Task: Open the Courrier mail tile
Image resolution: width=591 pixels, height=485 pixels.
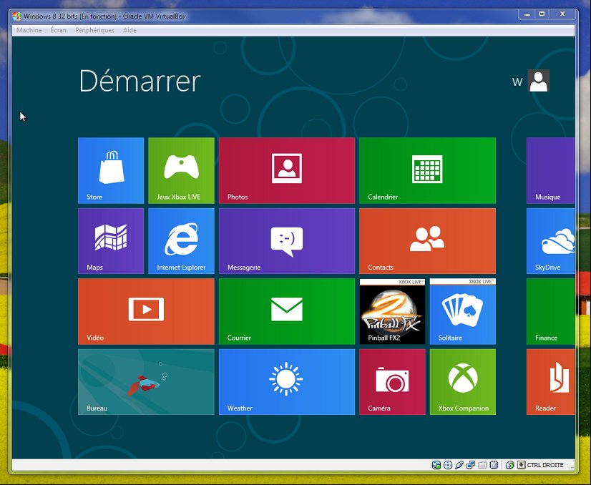Action: coord(286,311)
